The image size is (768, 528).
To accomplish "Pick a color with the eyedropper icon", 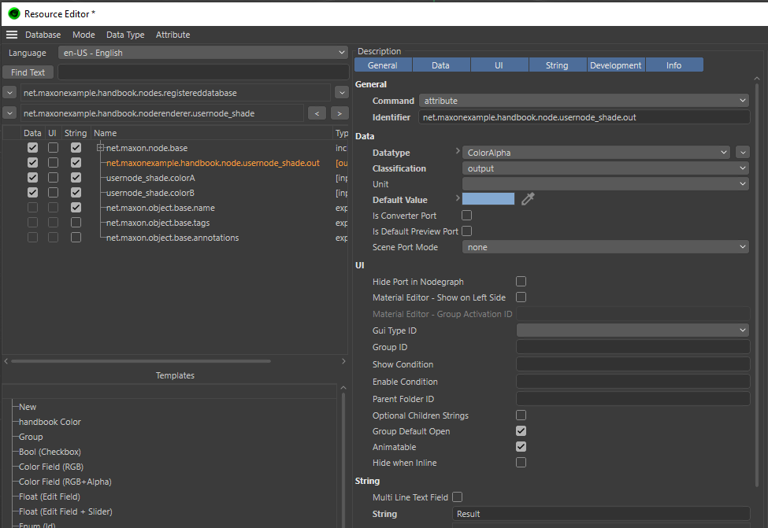I will (528, 199).
